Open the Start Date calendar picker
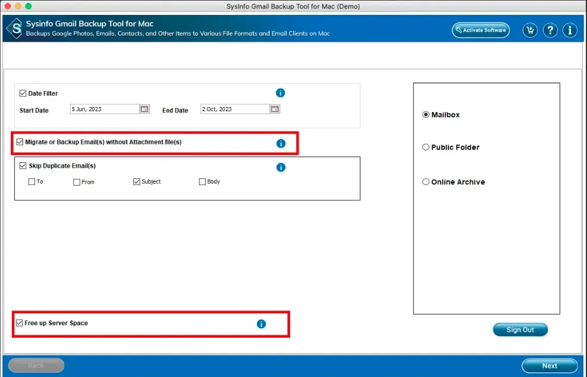The width and height of the screenshot is (587, 377). (145, 109)
